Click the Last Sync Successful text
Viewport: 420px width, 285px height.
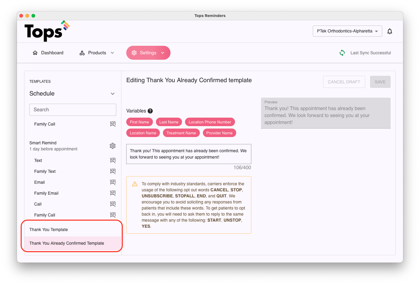click(371, 53)
